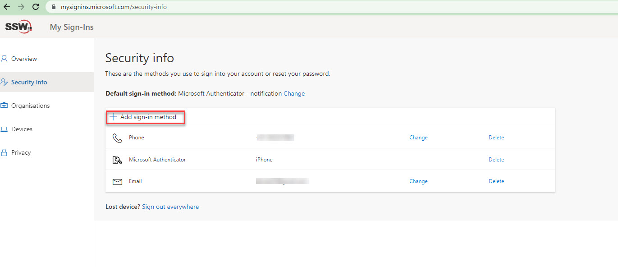
Task: Click the Security info key icon
Action: 4,82
